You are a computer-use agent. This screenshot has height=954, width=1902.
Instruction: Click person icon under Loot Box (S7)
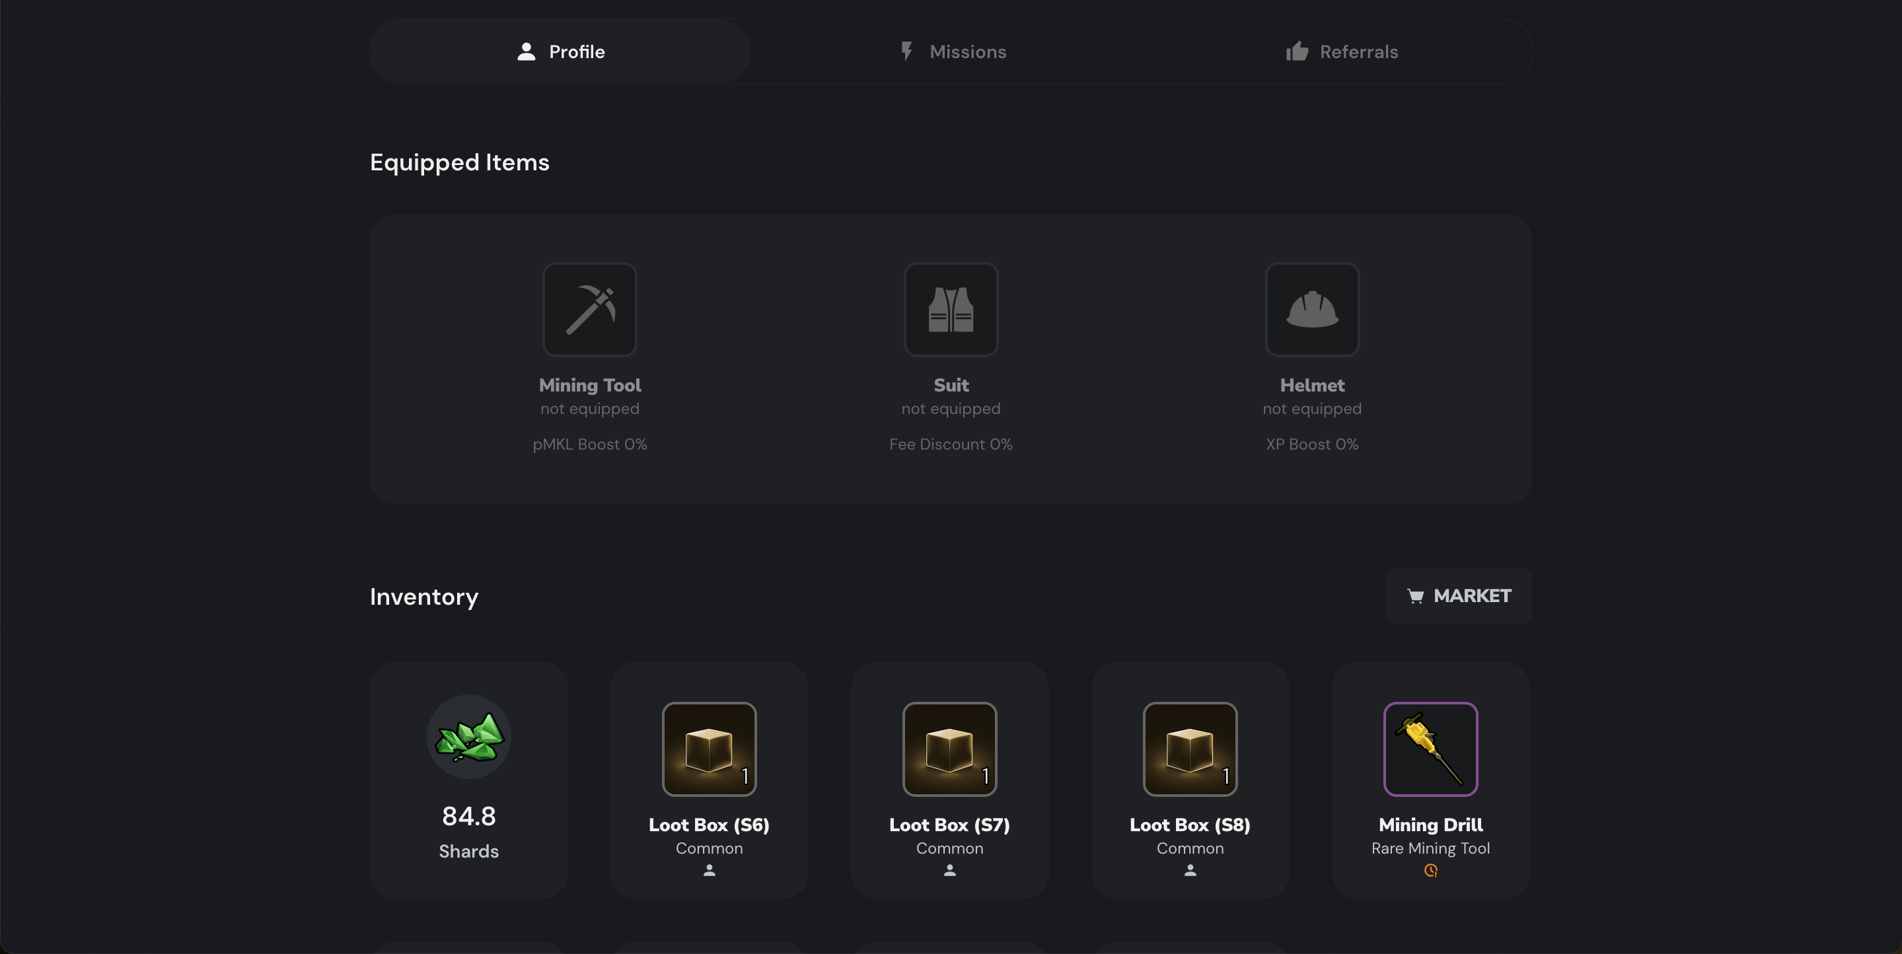click(949, 871)
